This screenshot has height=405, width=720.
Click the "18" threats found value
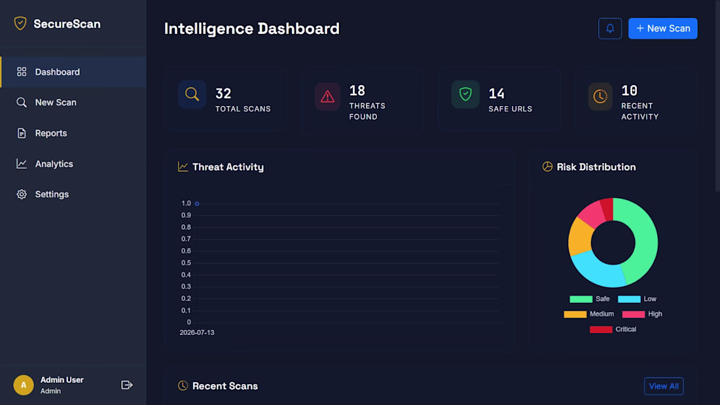tap(357, 90)
